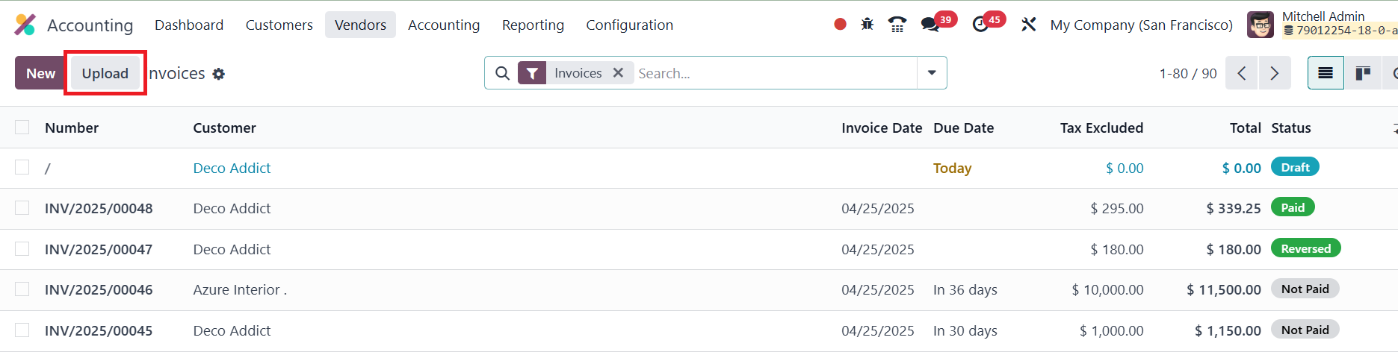Click the wrench and screwdriver tools icon

point(1028,25)
